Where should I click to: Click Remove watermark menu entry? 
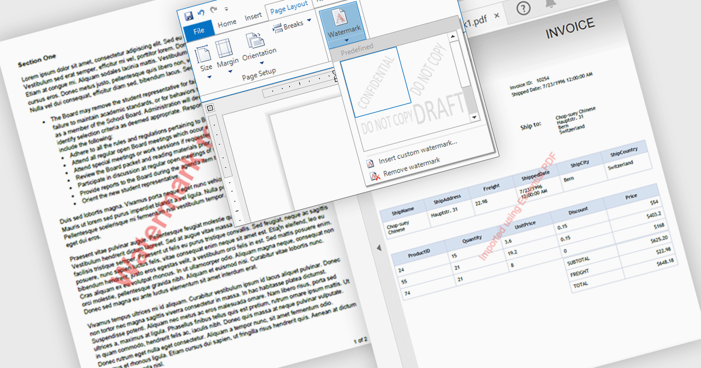pyautogui.click(x=411, y=167)
